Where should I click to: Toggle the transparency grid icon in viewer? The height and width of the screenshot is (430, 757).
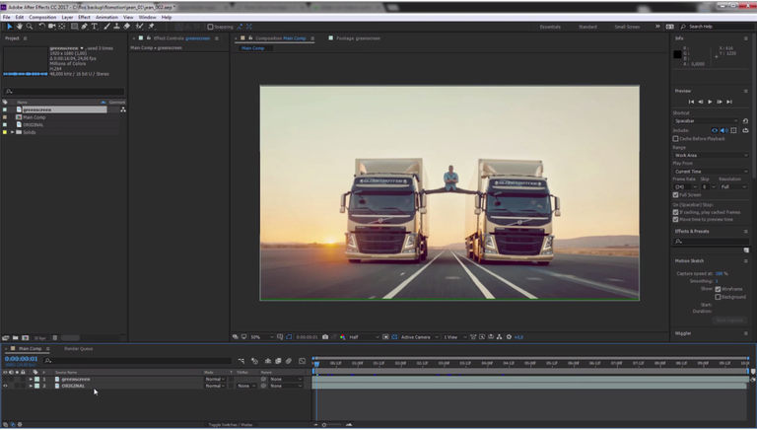click(x=394, y=337)
